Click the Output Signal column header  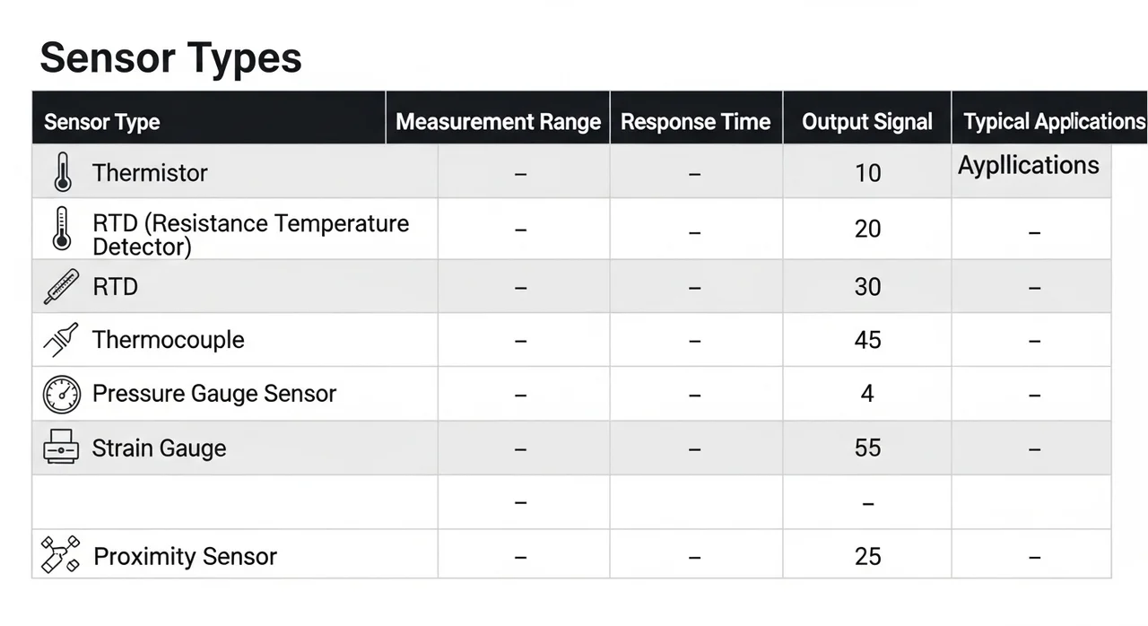[866, 122]
